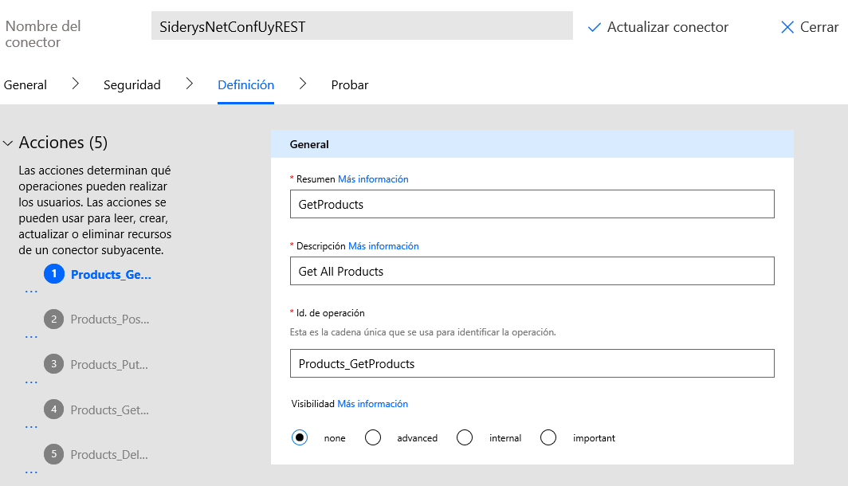
Task: Collapse the Acciones (5) section
Action: 10,143
